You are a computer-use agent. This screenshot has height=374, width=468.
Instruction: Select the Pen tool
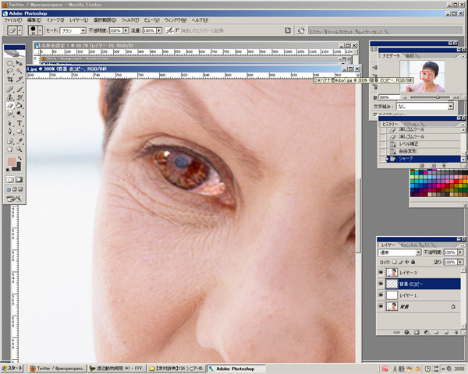10,131
